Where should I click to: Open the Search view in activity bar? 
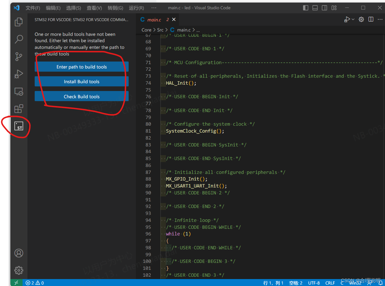coord(19,39)
